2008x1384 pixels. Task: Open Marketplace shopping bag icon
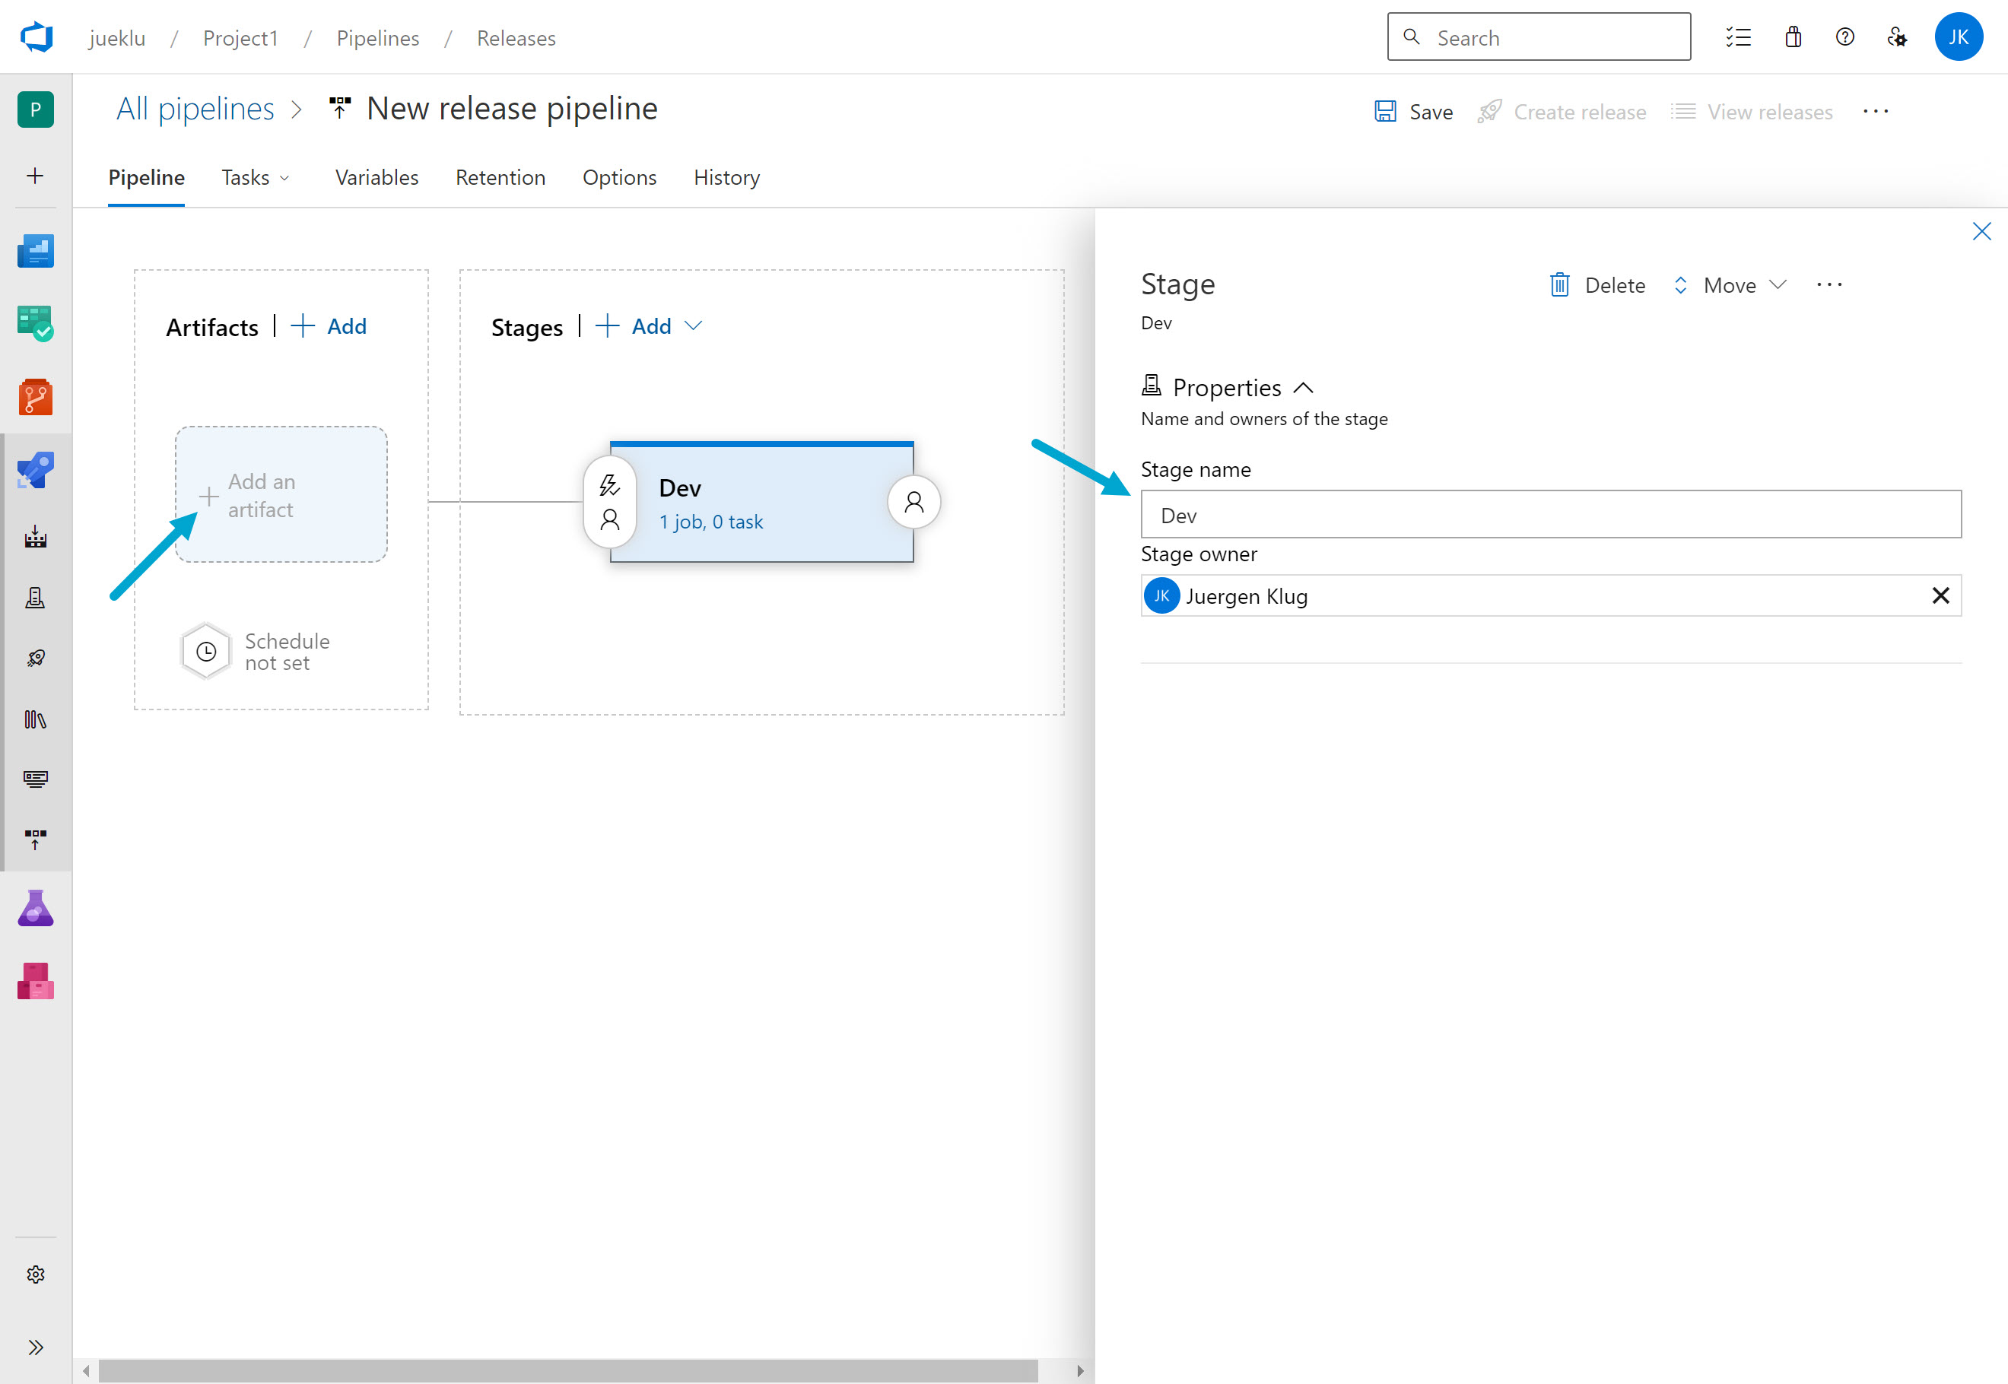tap(1793, 37)
